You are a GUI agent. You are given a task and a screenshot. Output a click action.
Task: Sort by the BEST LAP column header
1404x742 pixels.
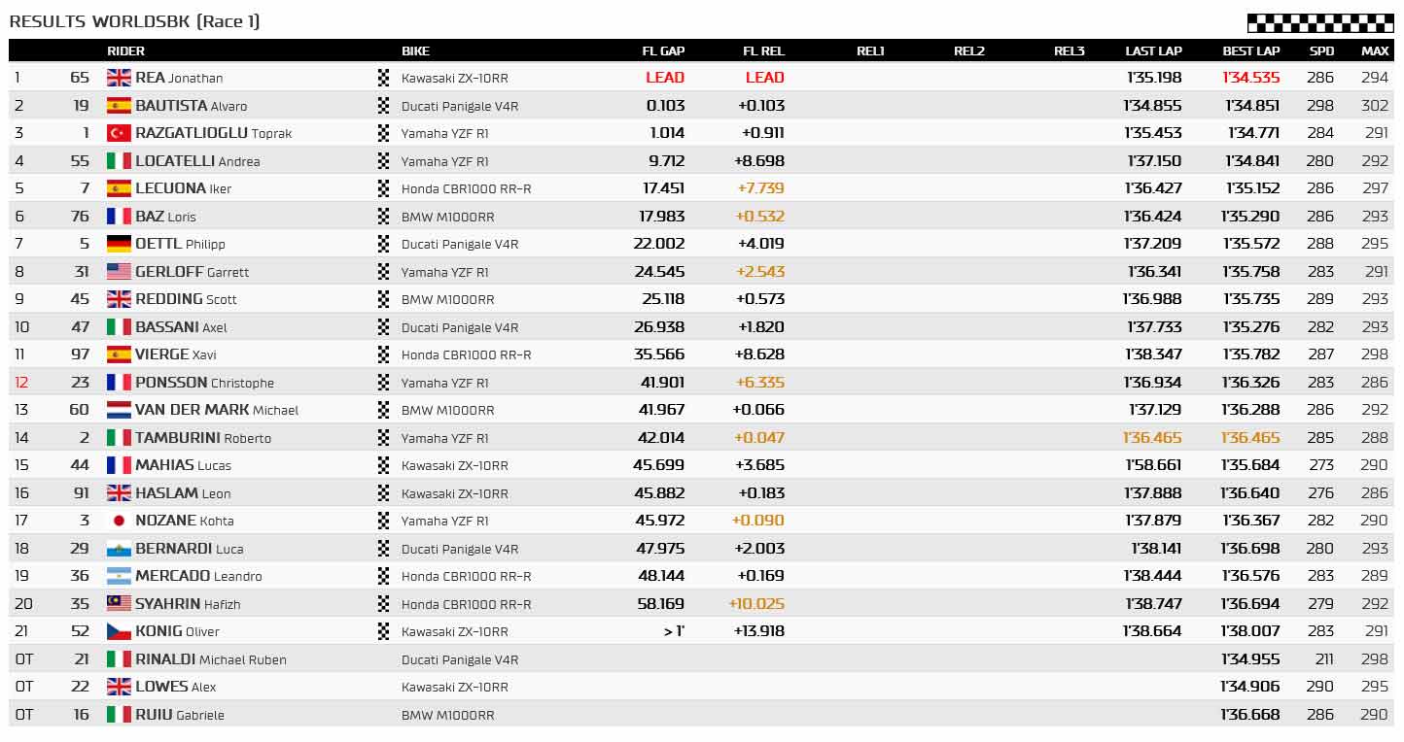tap(1251, 51)
